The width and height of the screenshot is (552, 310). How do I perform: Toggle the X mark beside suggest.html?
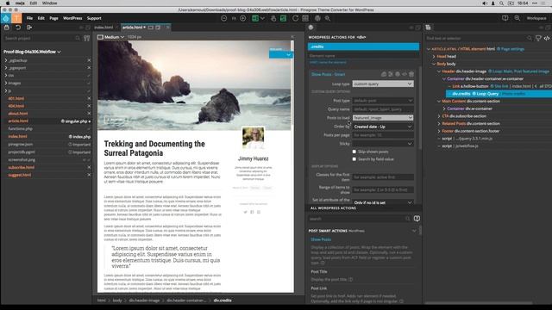click(89, 175)
